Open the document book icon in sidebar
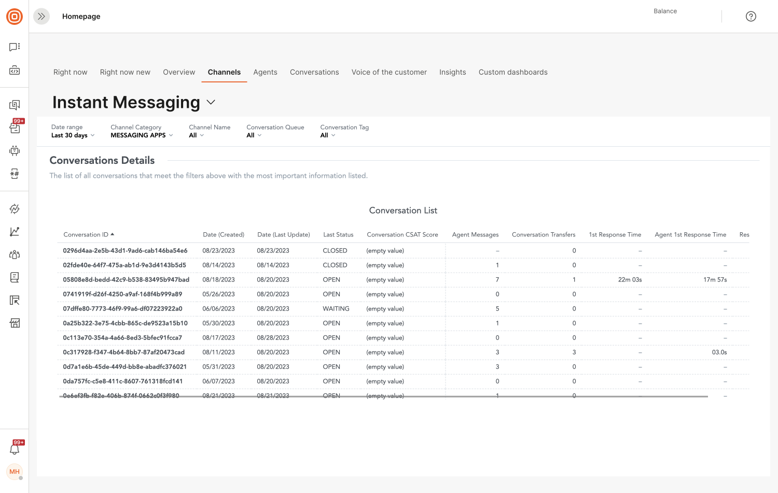The width and height of the screenshot is (778, 493). click(x=15, y=277)
